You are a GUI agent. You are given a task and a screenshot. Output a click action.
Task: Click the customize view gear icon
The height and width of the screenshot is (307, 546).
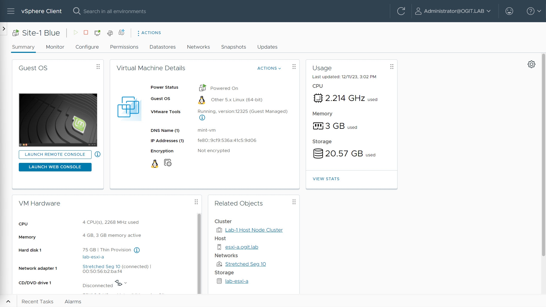point(531,64)
